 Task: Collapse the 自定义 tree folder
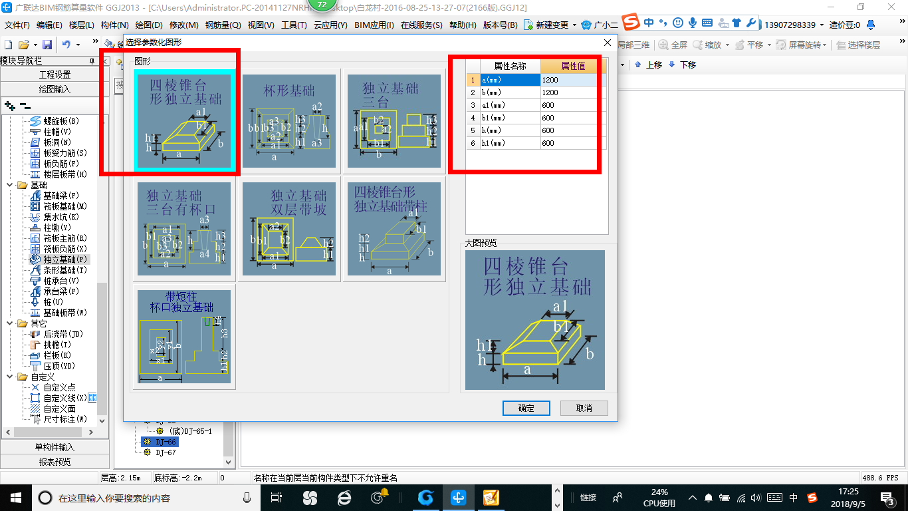pyautogui.click(x=10, y=377)
